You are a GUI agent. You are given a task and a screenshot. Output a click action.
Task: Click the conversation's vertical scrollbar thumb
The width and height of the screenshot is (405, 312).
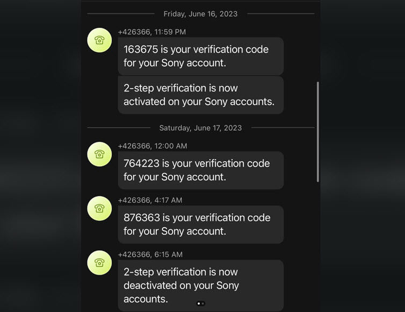tap(317, 132)
